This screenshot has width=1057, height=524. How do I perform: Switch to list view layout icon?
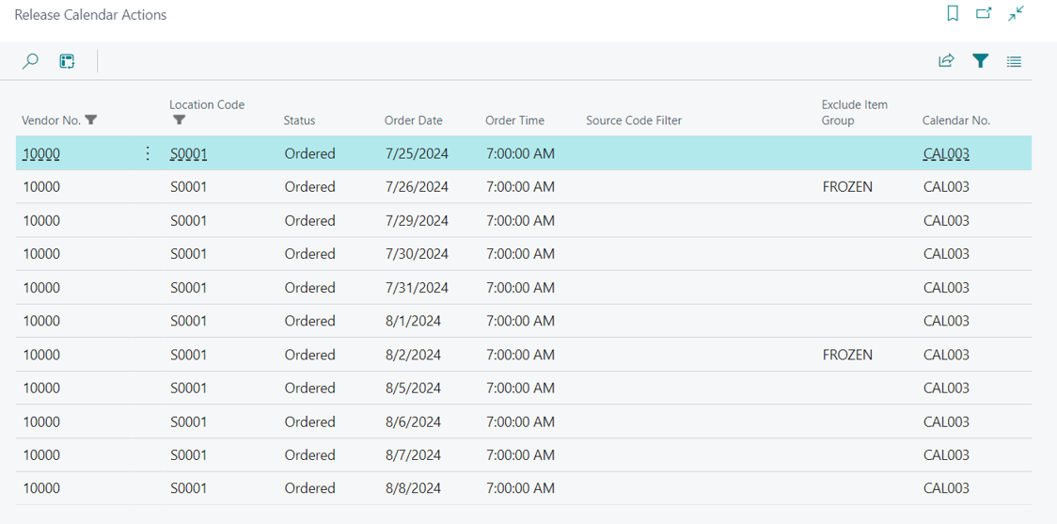click(x=1014, y=62)
